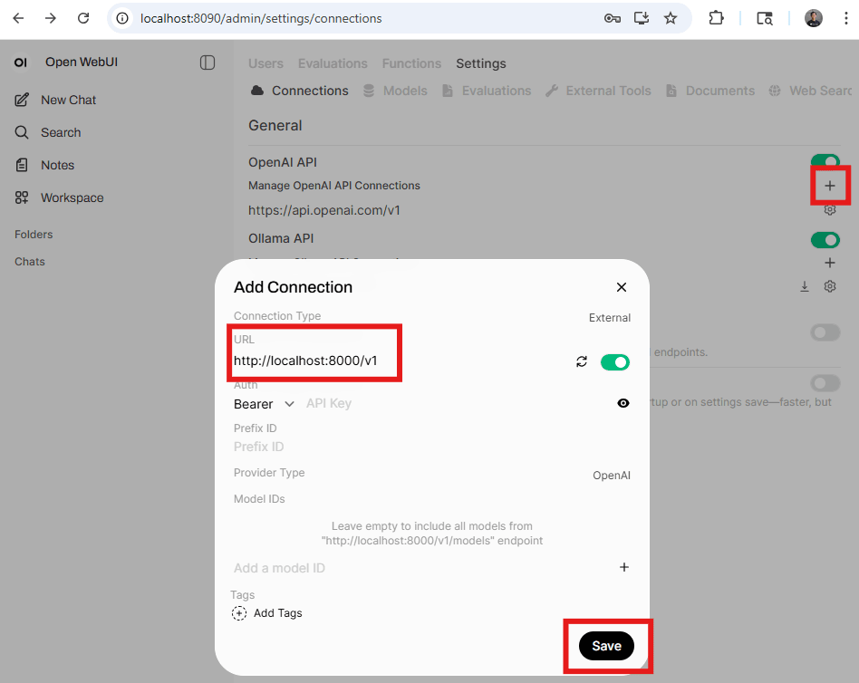859x683 pixels.
Task: Open the Functions admin tab
Action: click(411, 63)
